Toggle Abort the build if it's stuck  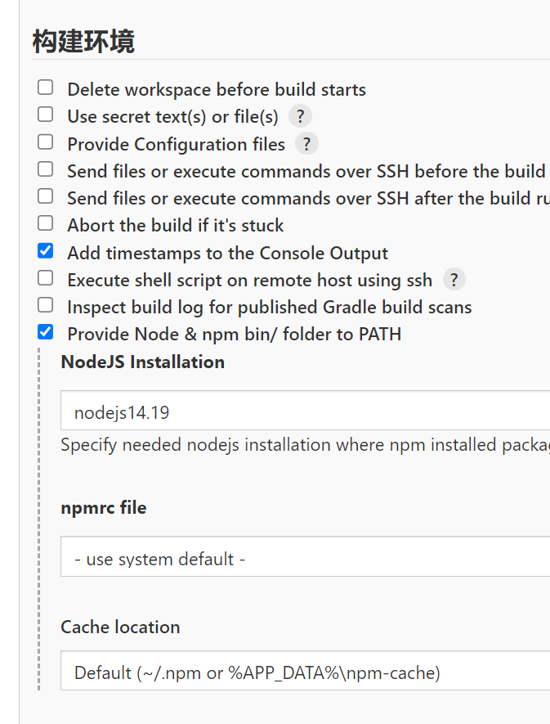(46, 223)
